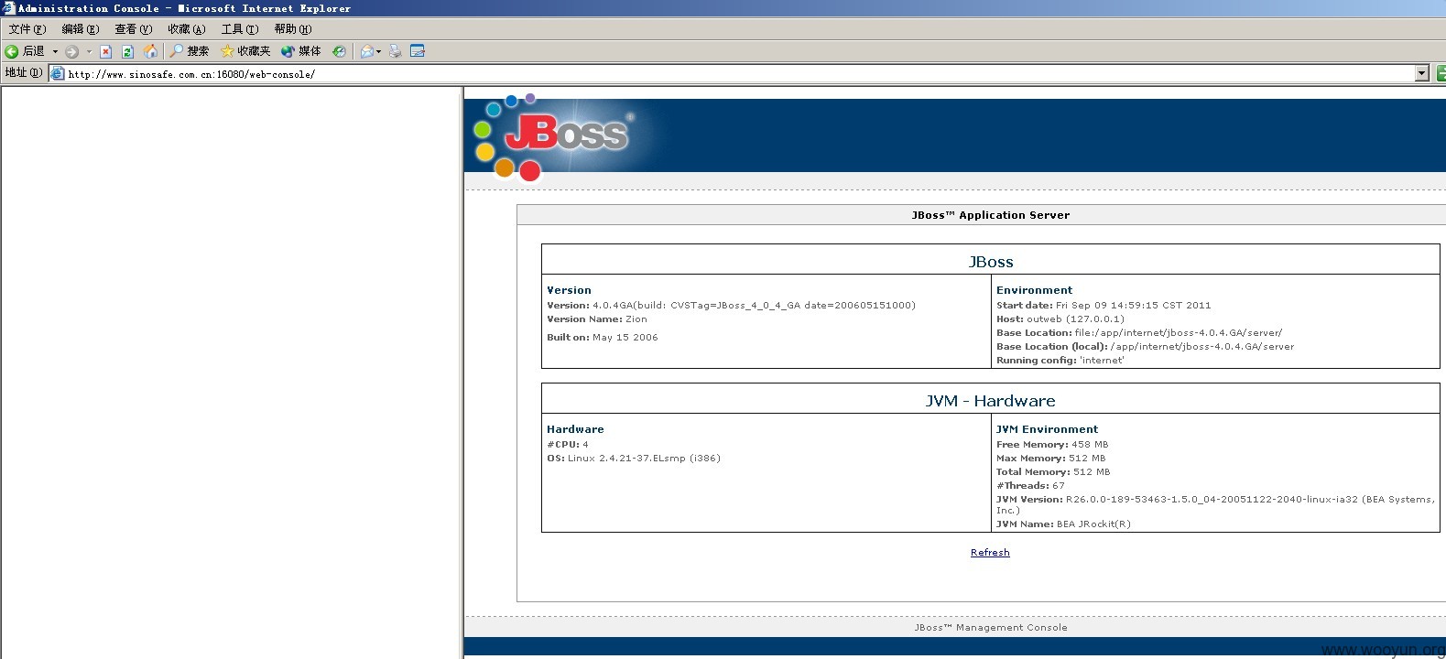The image size is (1446, 659).
Task: Open the Back history dropdown arrow
Action: pos(55,51)
